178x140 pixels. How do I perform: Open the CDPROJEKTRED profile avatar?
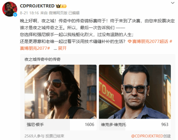click(x=10, y=9)
